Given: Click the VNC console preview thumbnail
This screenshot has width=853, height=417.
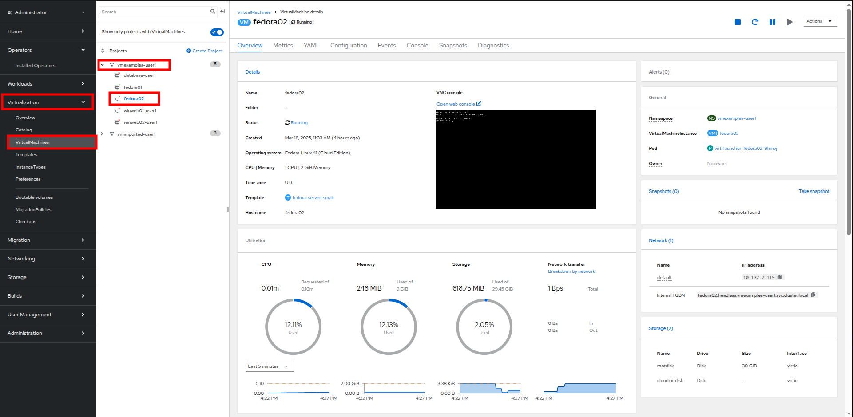Looking at the screenshot, I should click(x=516, y=159).
